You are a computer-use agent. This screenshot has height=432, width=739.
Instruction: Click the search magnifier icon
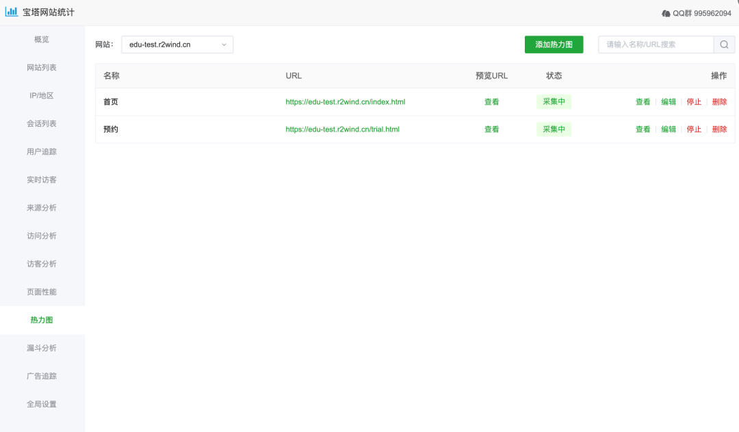(725, 45)
